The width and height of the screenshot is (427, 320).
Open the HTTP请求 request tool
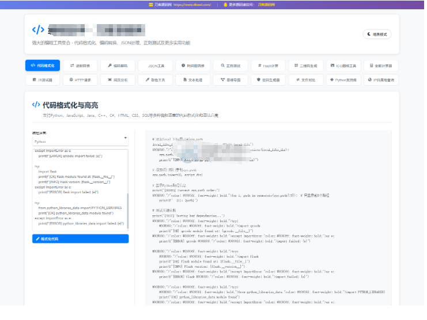tap(81, 80)
